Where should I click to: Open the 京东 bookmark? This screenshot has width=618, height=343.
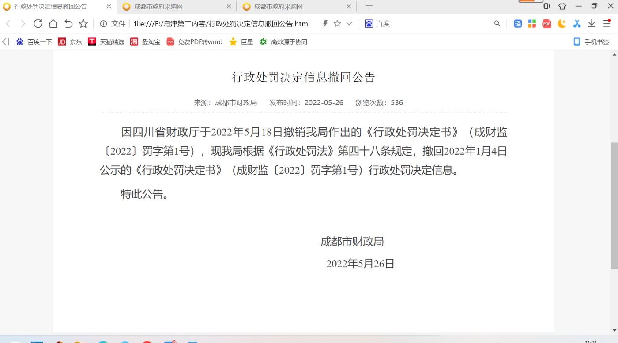(70, 42)
